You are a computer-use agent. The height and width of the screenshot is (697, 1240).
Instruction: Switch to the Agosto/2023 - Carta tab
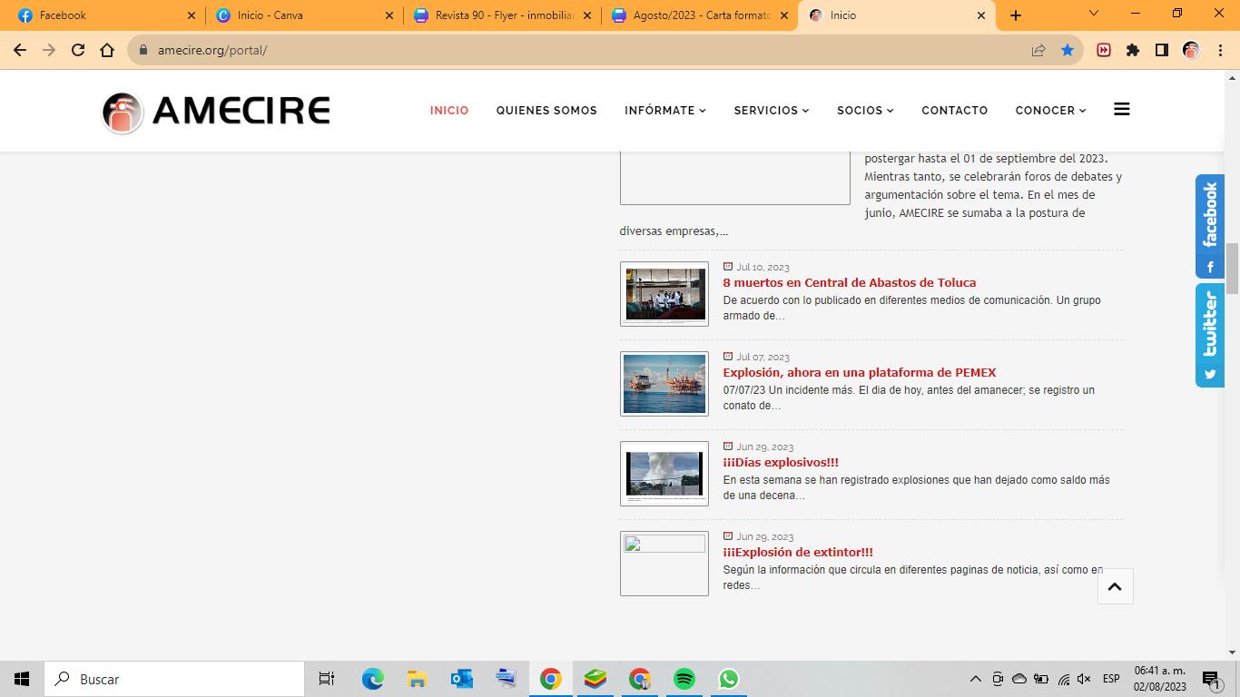click(x=701, y=15)
